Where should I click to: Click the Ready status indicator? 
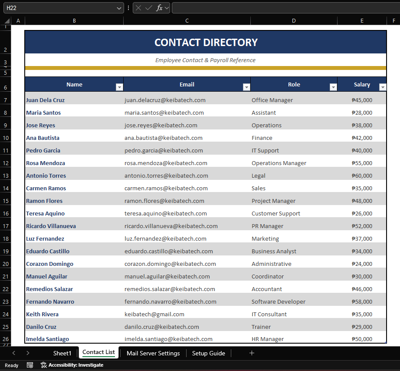click(11, 365)
